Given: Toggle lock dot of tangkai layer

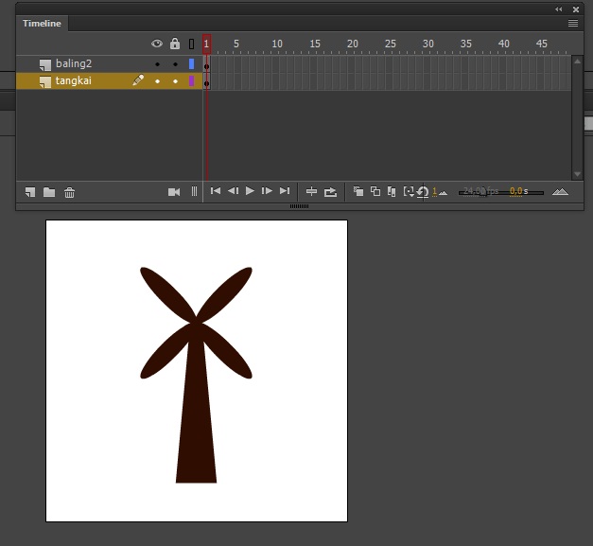Looking at the screenshot, I should pos(175,81).
